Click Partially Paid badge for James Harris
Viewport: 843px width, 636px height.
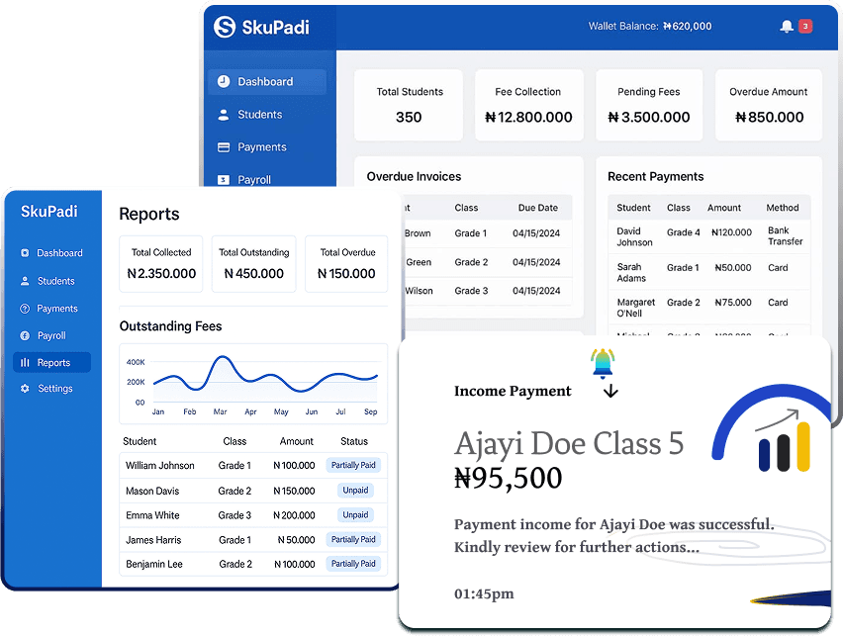pyautogui.click(x=353, y=539)
